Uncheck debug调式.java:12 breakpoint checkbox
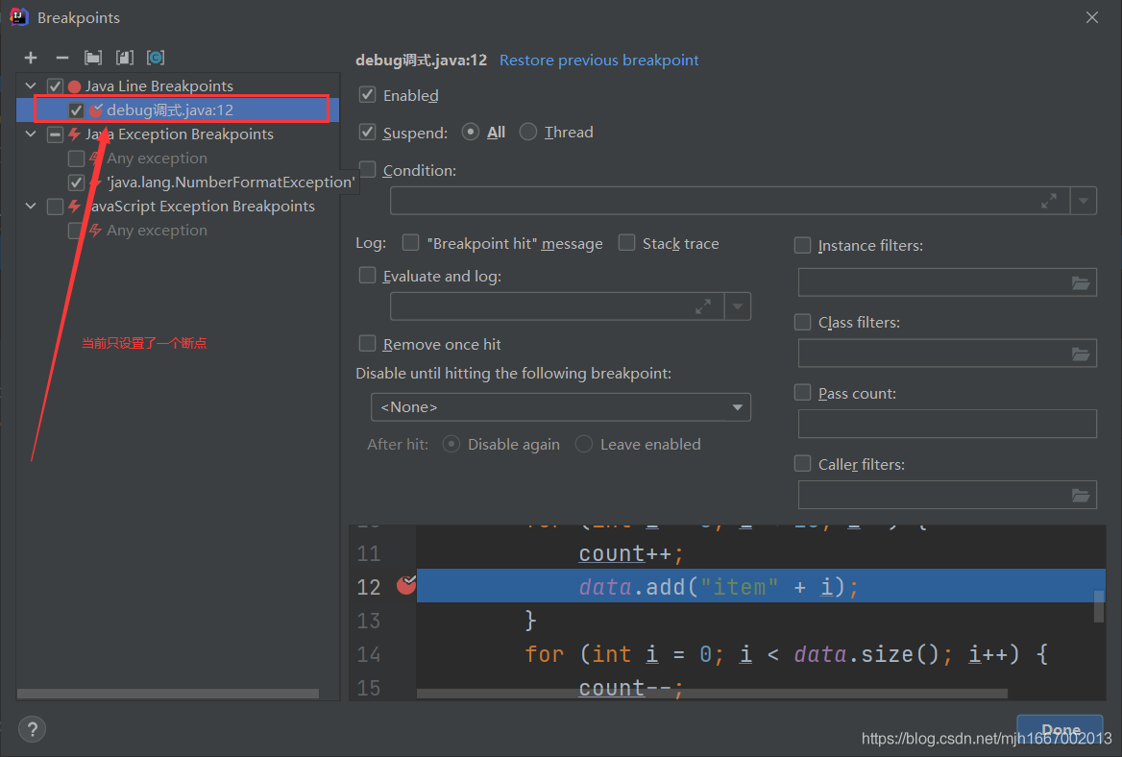 point(76,110)
